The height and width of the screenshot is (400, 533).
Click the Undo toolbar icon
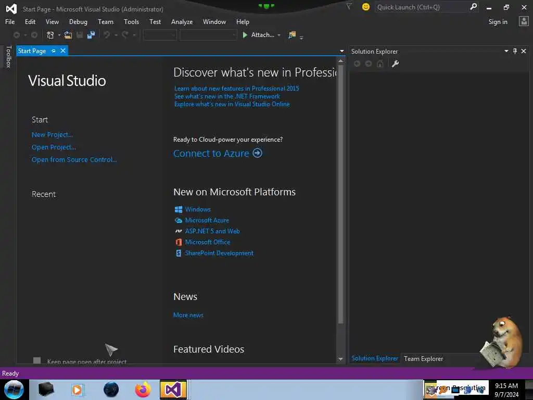pos(107,35)
